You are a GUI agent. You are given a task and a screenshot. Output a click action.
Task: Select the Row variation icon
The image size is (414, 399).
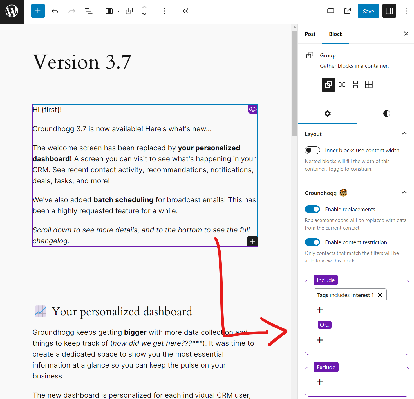coord(342,85)
